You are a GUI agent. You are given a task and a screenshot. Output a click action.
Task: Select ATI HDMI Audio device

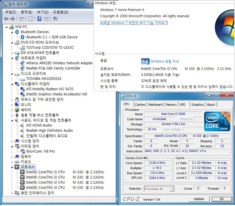(x=39, y=125)
